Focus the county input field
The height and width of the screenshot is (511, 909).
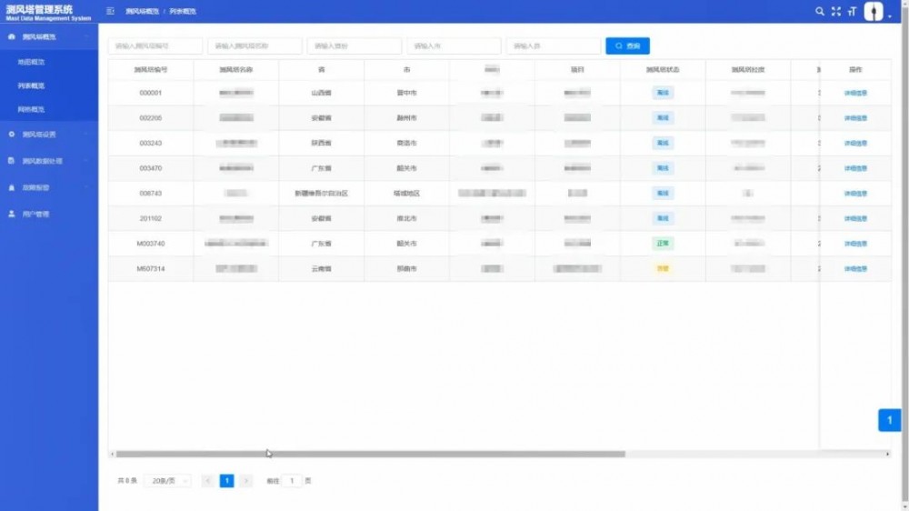[x=554, y=45]
